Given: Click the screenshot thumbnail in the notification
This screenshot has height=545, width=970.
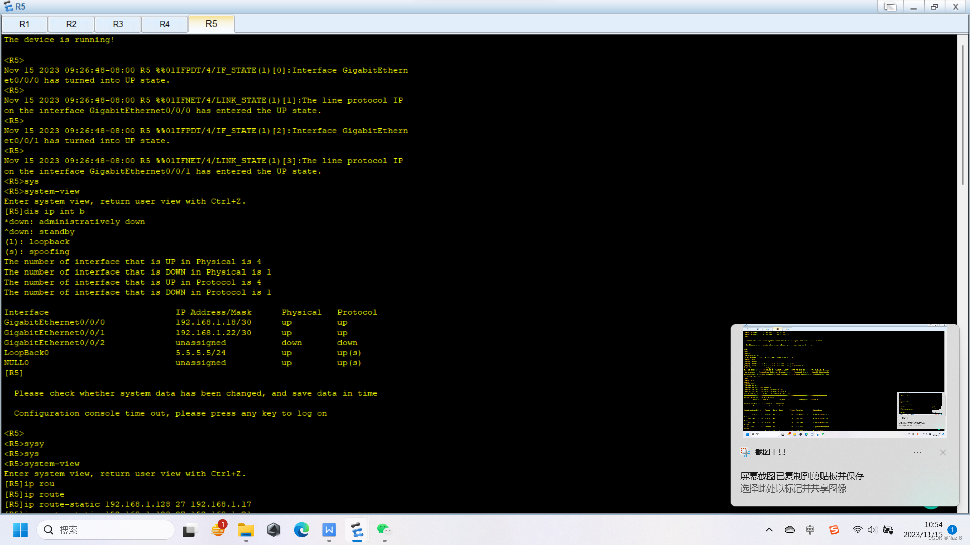Looking at the screenshot, I should (x=844, y=382).
